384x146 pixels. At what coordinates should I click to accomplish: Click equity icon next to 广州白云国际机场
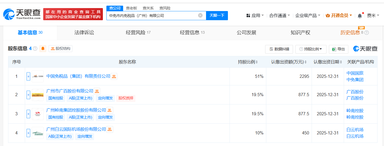(x=110, y=129)
